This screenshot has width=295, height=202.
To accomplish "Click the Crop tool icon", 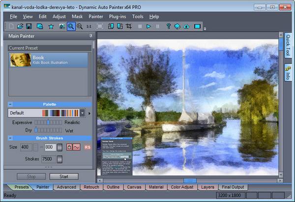I will (x=129, y=26).
